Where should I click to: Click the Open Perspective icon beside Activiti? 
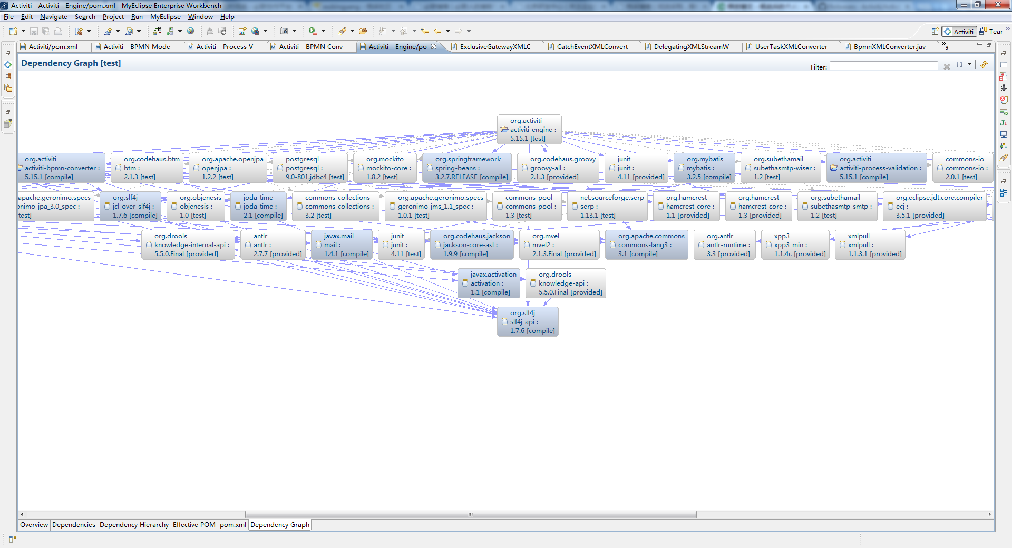[x=935, y=32]
